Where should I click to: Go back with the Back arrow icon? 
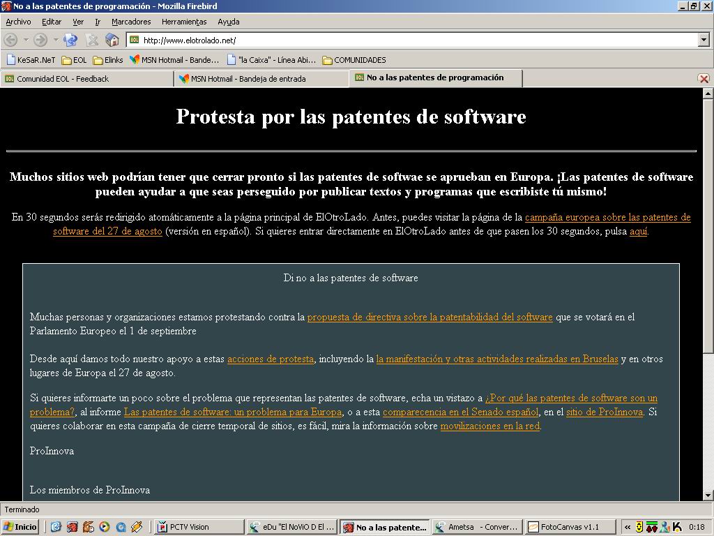click(x=10, y=40)
